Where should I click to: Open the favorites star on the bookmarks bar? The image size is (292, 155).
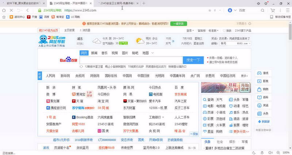click(4, 17)
